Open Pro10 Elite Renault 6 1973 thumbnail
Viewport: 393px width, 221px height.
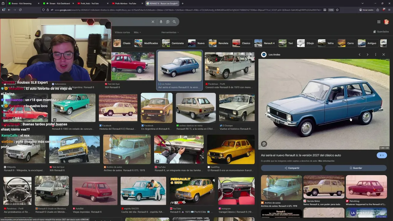(192, 191)
